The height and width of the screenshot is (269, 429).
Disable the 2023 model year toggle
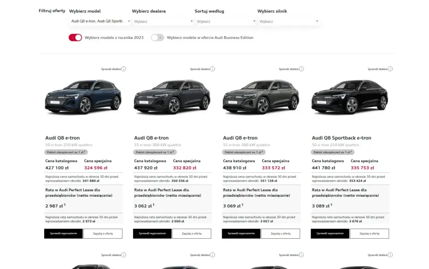(75, 37)
